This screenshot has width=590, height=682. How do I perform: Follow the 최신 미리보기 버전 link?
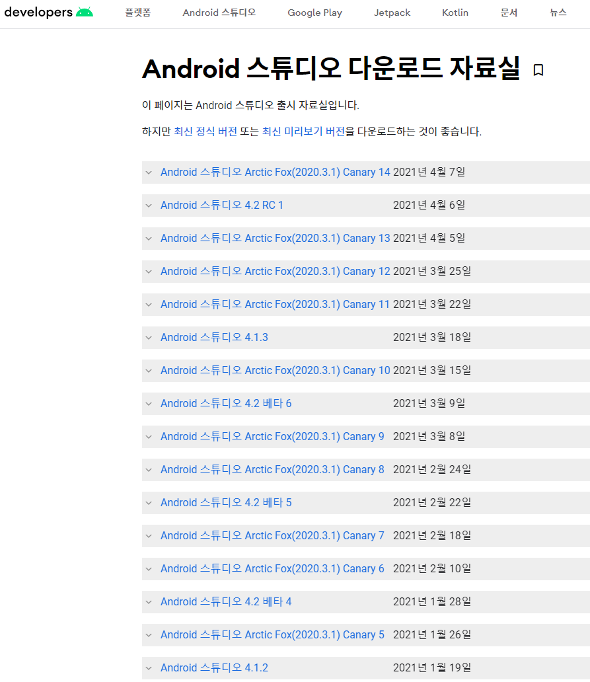coord(303,132)
